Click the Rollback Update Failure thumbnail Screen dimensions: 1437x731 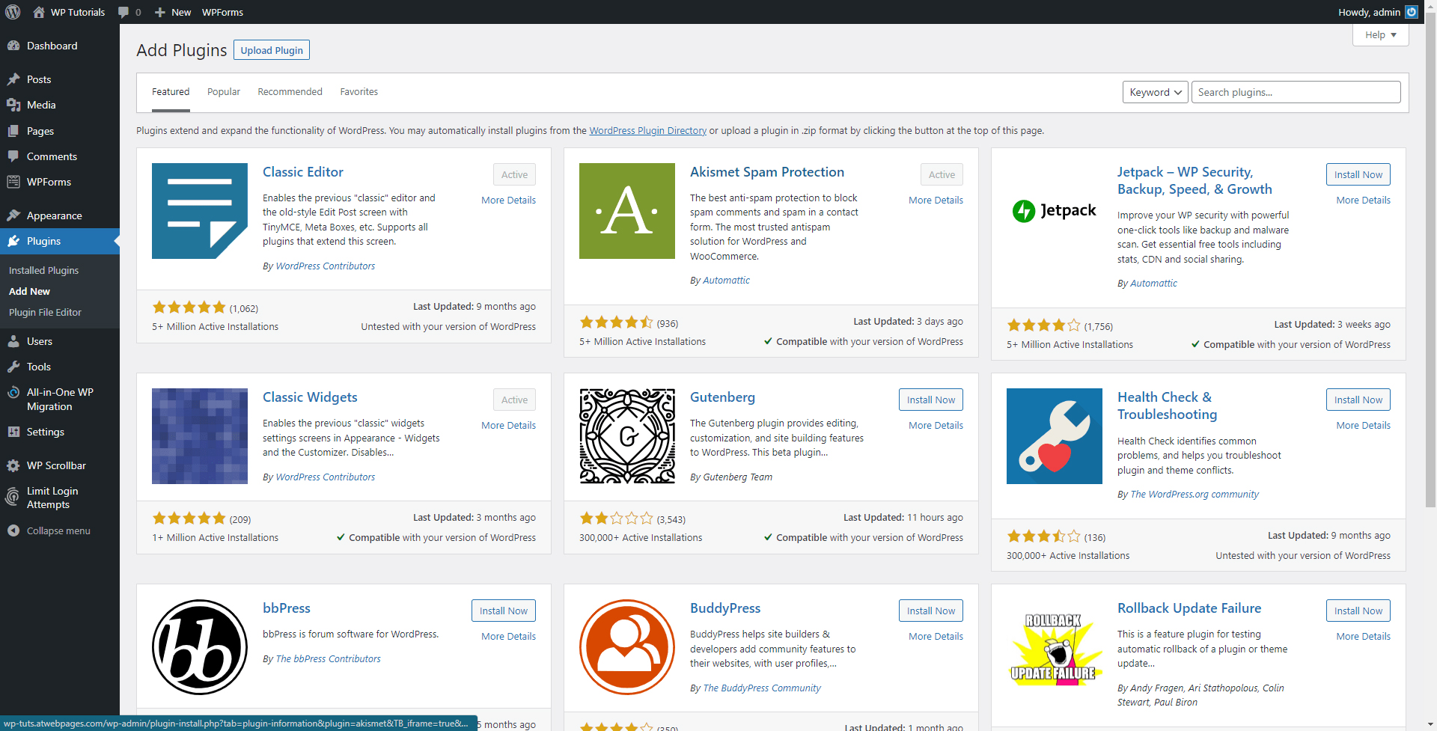pos(1055,647)
